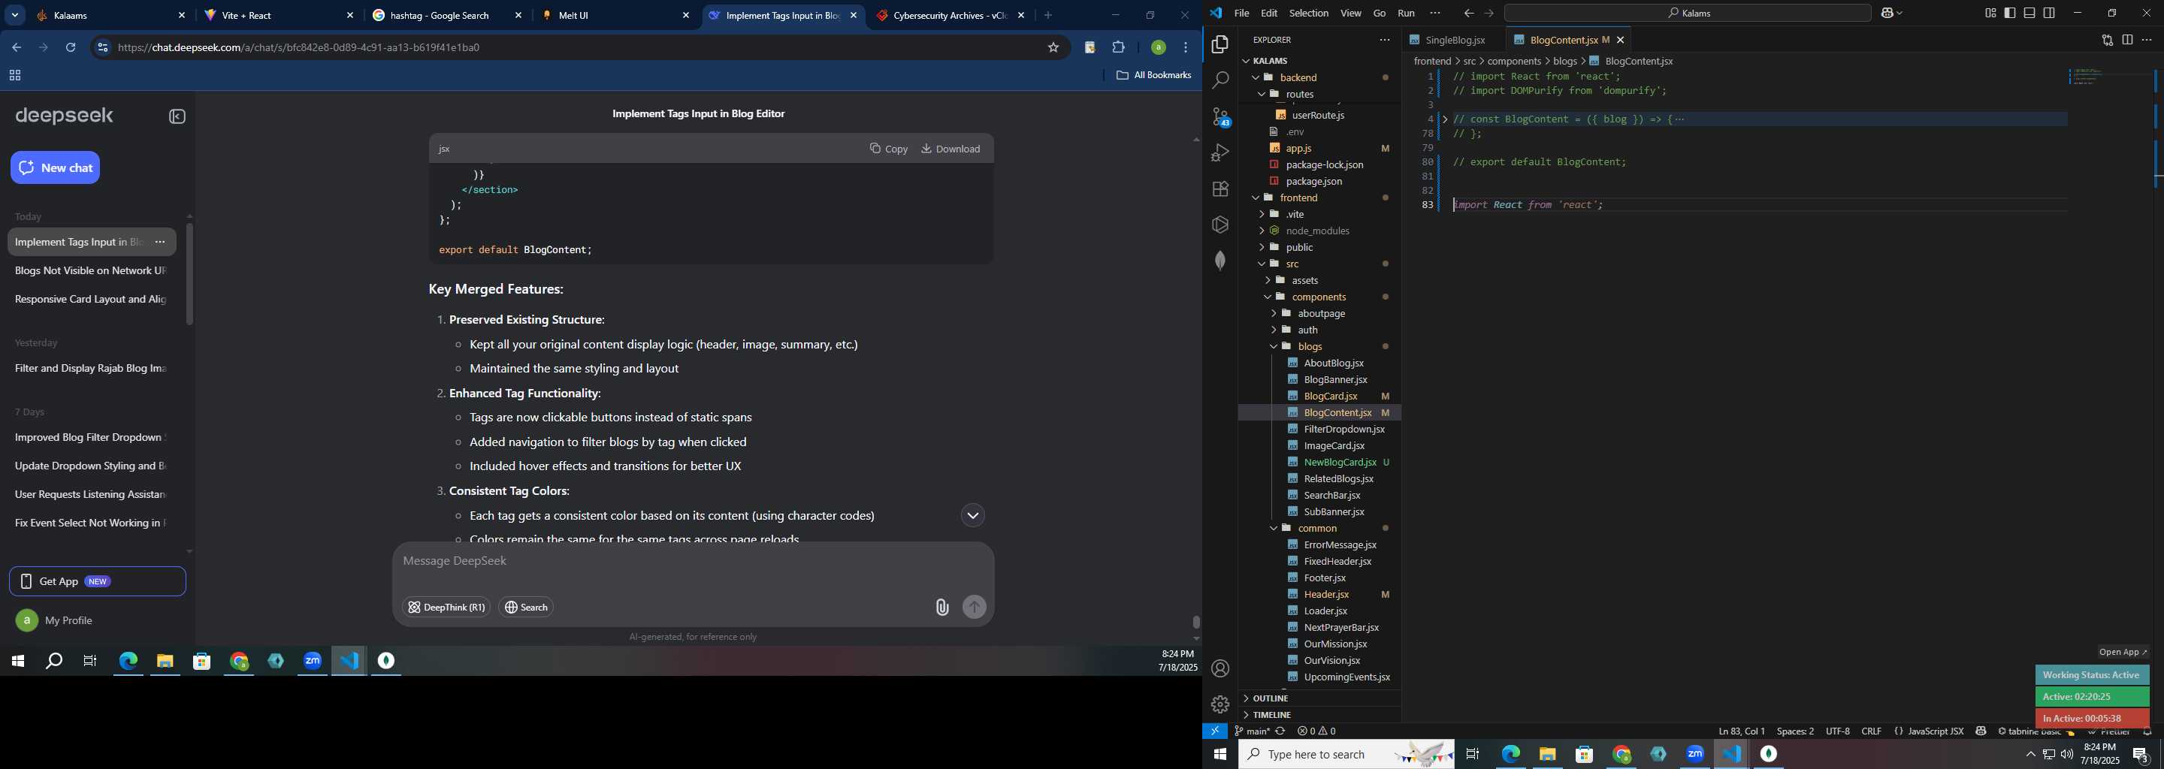The image size is (2164, 769).
Task: Open the Chrome Extensions puzzle icon
Action: click(x=1119, y=48)
